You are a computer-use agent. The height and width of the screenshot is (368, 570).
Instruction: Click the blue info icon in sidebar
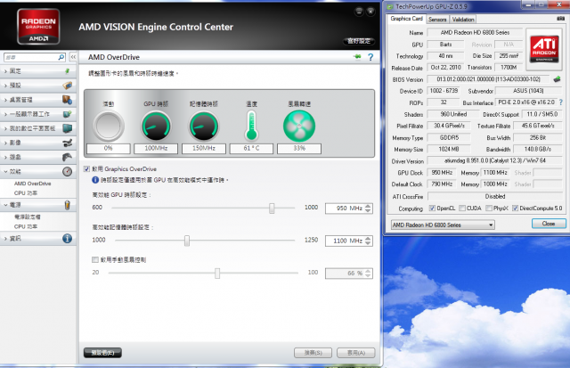[68, 239]
